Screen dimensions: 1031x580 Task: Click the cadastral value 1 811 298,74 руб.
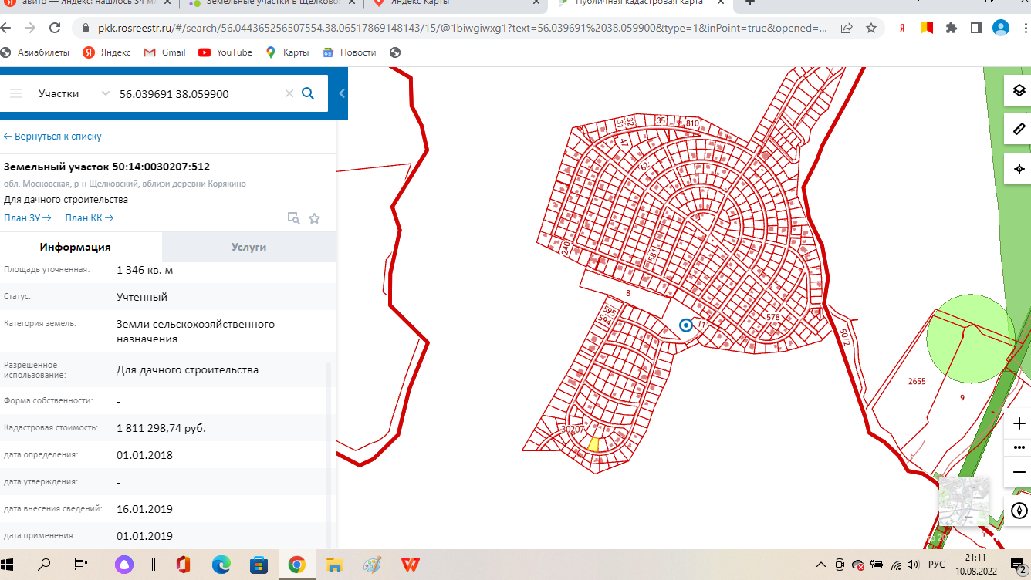pos(161,428)
